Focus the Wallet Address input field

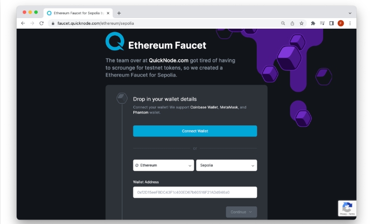(195, 192)
